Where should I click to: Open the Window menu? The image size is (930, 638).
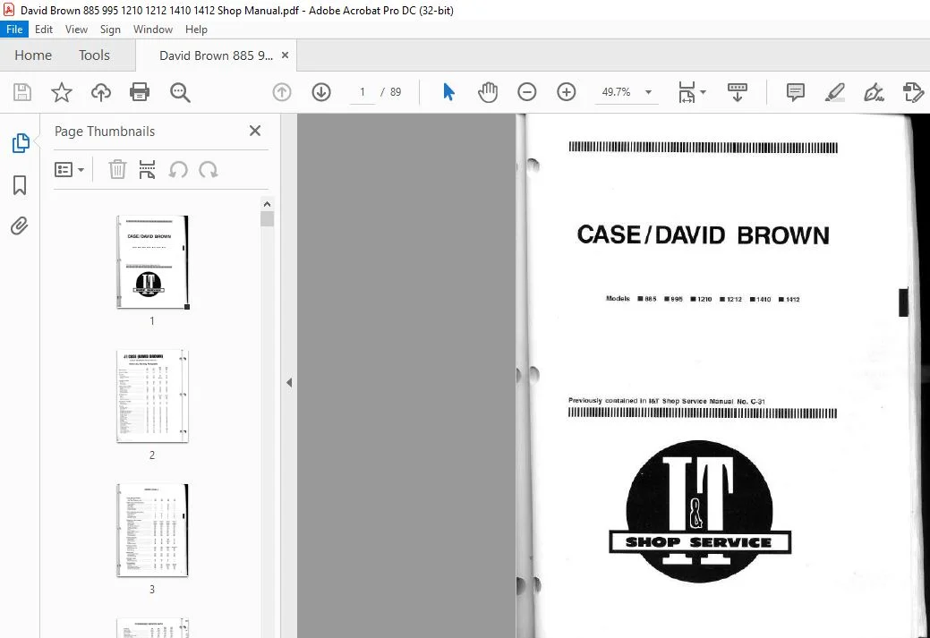152,29
